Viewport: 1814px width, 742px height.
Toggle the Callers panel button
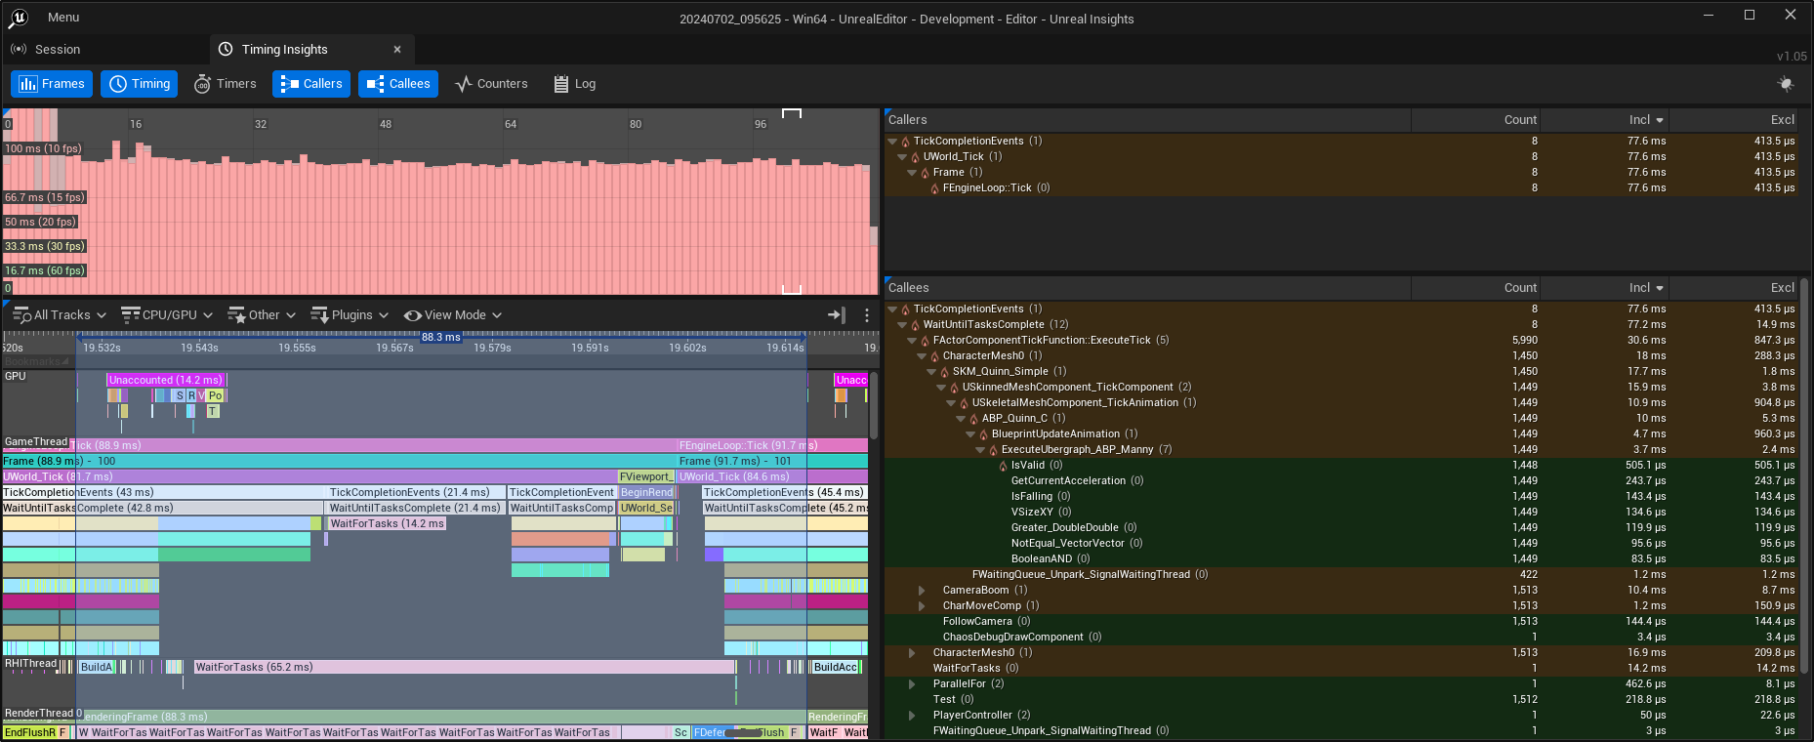[x=312, y=84]
